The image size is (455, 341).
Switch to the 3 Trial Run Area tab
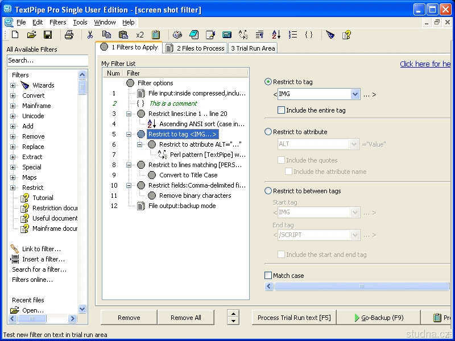[253, 48]
